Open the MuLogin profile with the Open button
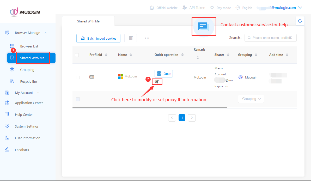Viewport: 311px width, 181px height. tap(163, 73)
